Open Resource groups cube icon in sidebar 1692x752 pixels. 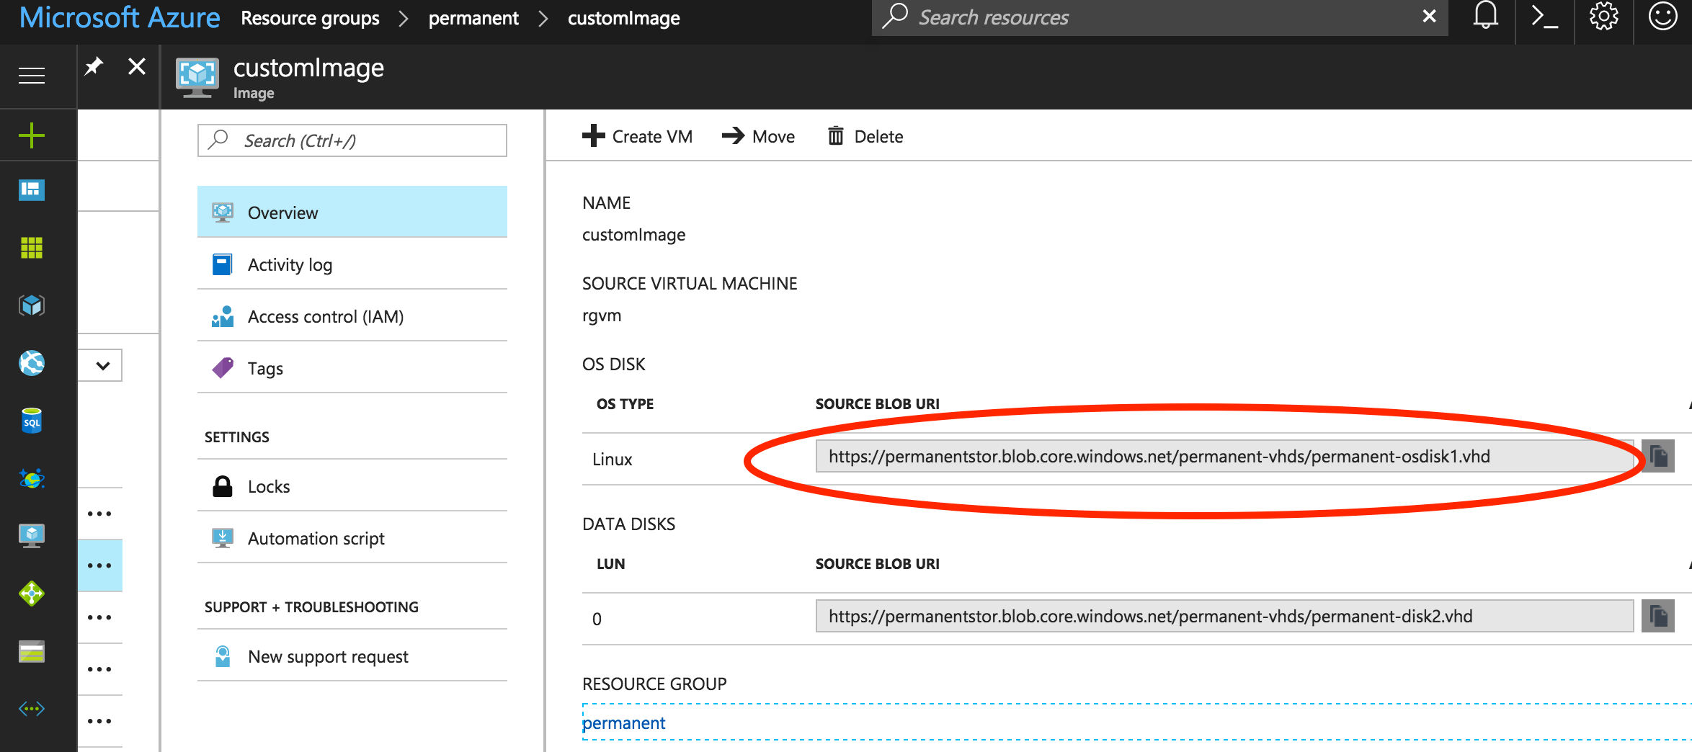pyautogui.click(x=32, y=305)
